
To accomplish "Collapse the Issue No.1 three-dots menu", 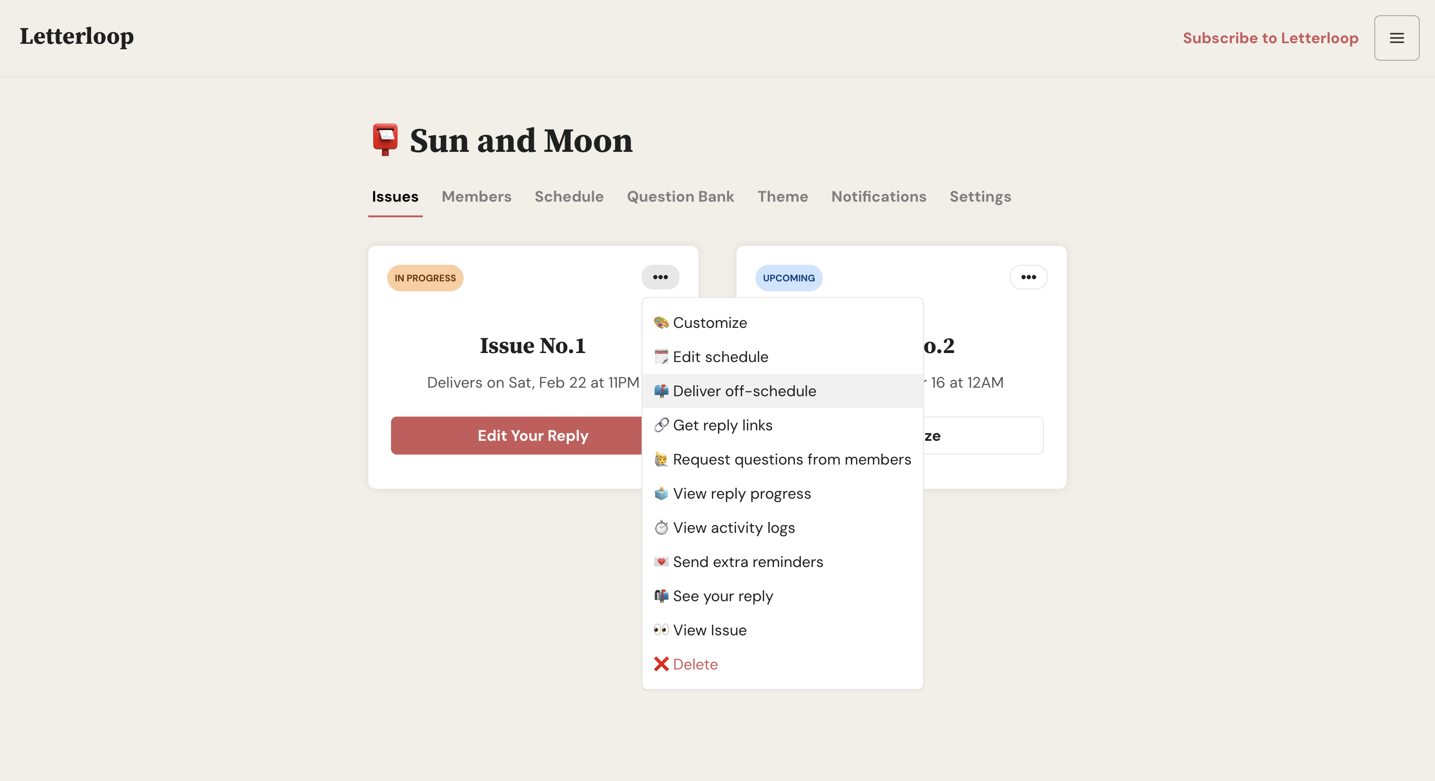I will (x=660, y=278).
